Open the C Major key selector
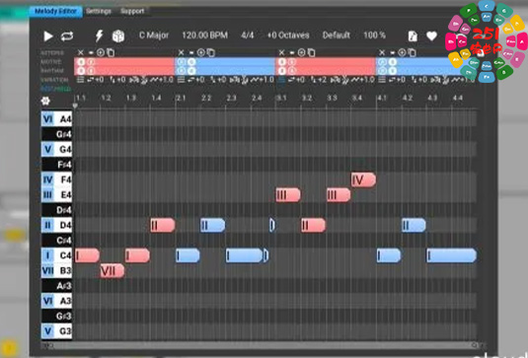Screen dimensions: 528x358 pos(154,36)
